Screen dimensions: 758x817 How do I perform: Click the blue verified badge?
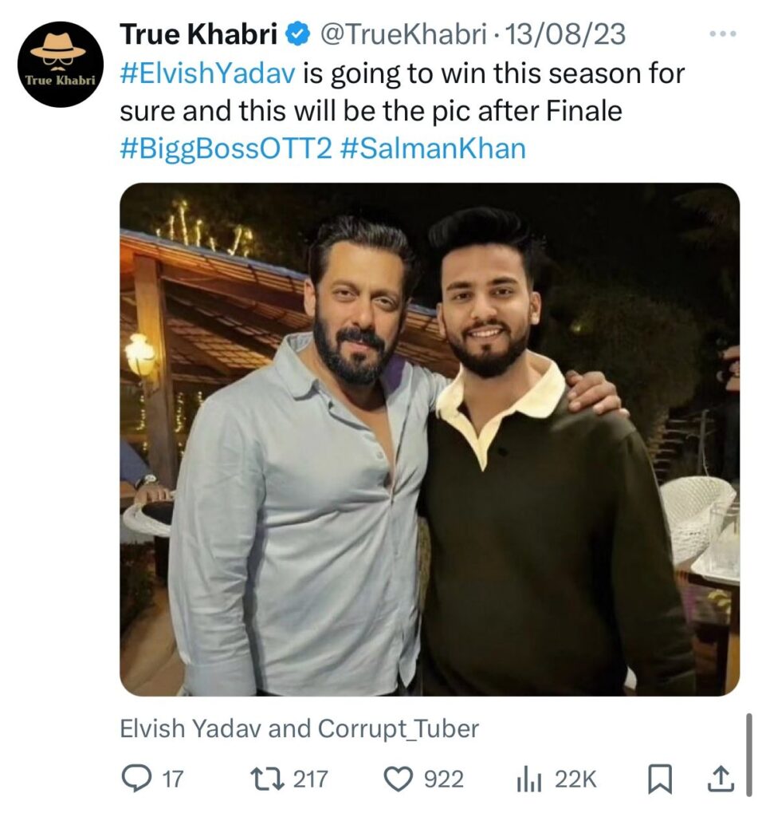coord(299,35)
